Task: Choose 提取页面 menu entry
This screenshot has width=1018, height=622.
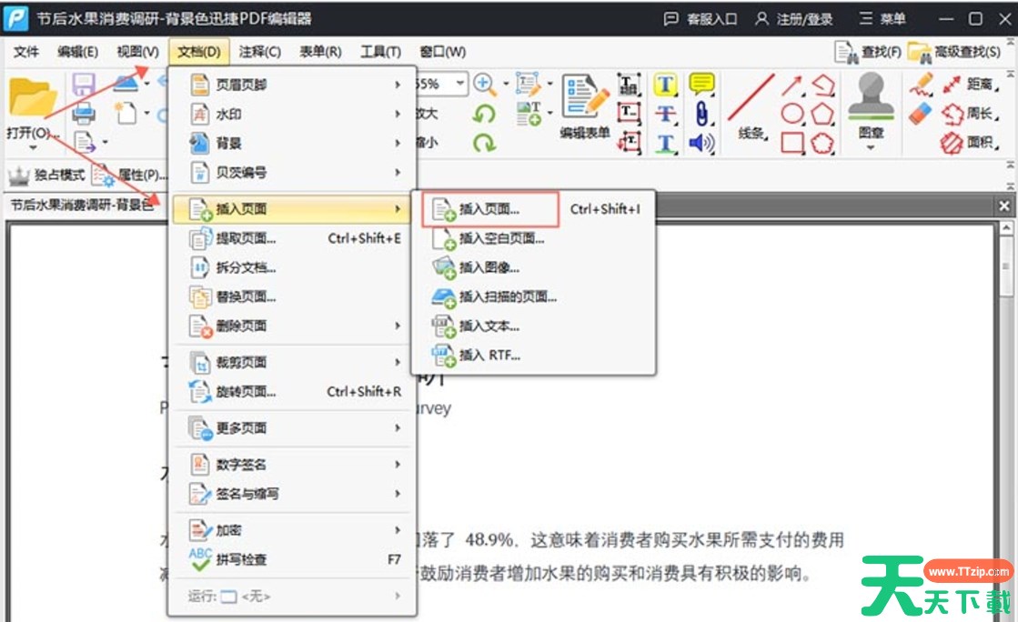Action: [292, 238]
